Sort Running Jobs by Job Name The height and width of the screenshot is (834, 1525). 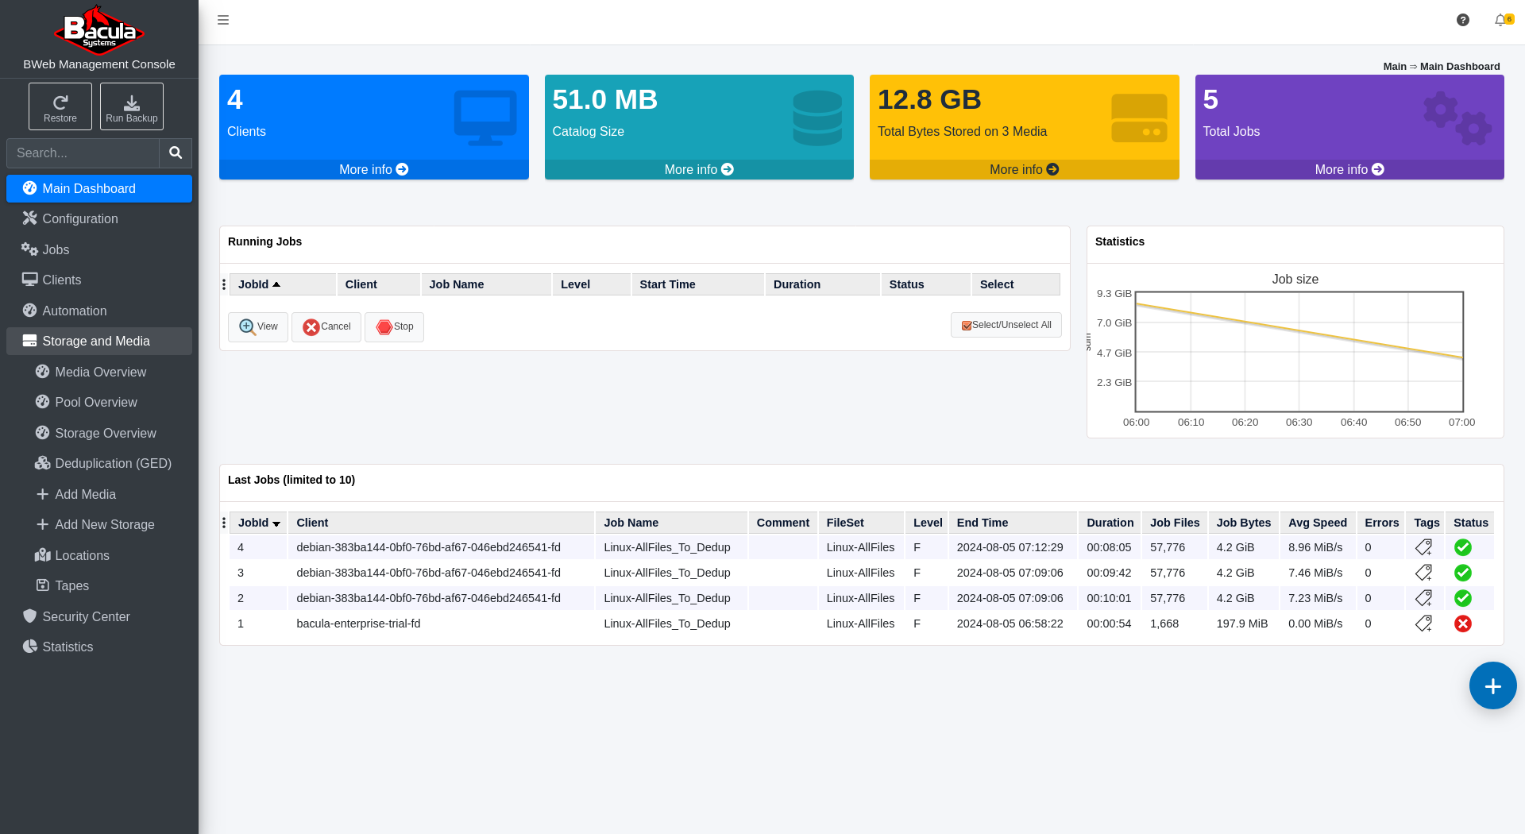(x=486, y=284)
